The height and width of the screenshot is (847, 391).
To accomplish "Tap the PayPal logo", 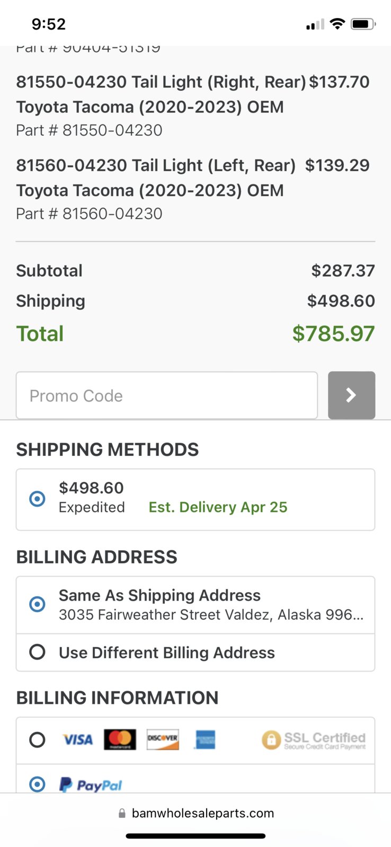I will point(91,784).
